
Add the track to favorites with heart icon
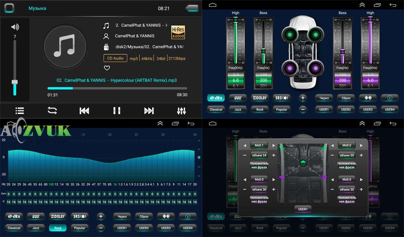tap(107, 68)
